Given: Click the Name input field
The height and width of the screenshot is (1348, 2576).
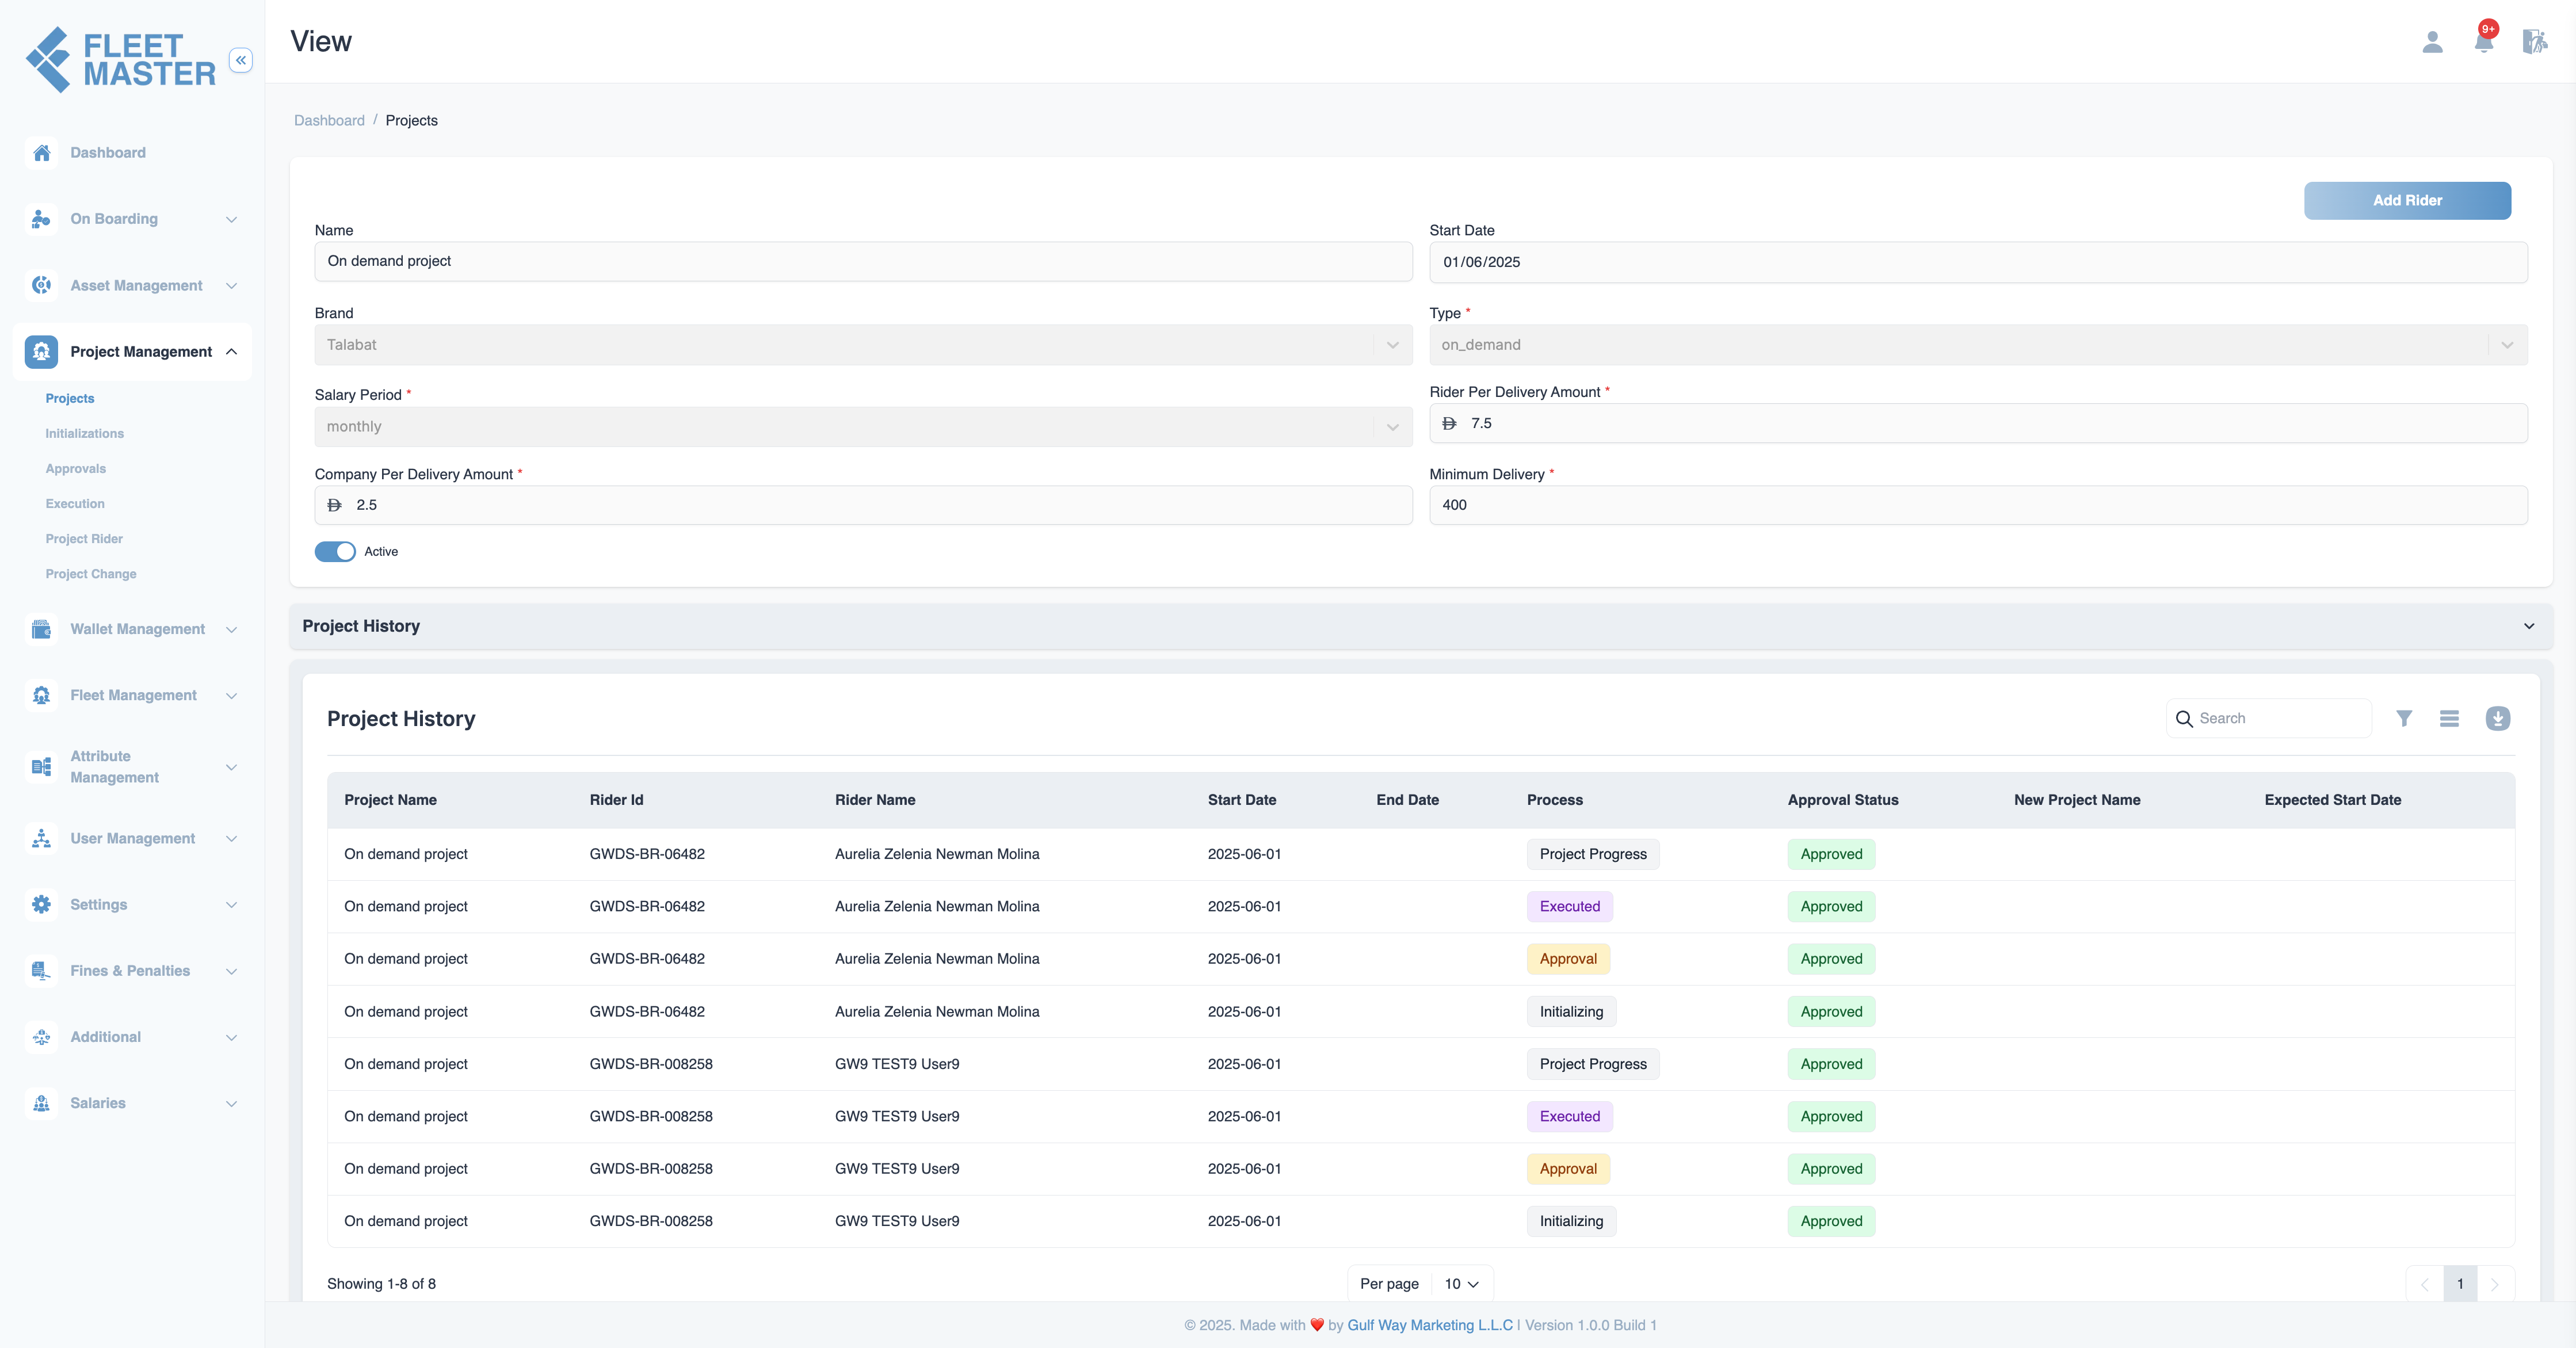Looking at the screenshot, I should point(863,261).
